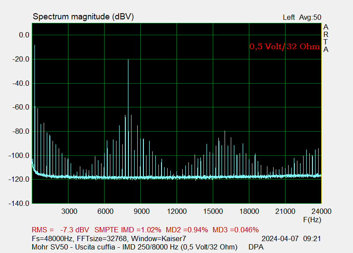This screenshot has height=253, width=353.
Task: Click the Spectrum magnitude (dBV) title
Action: 83,17
